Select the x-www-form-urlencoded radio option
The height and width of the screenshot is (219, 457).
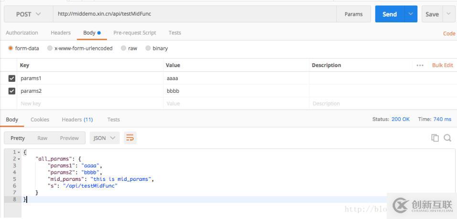pos(50,48)
